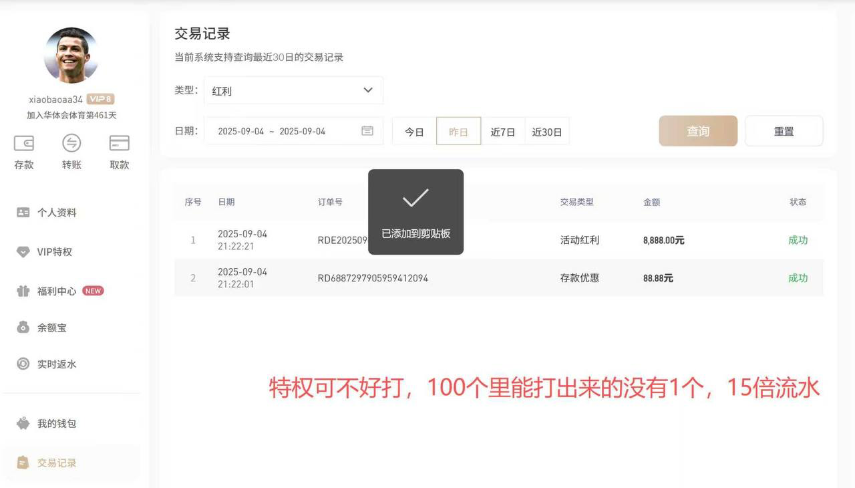The image size is (855, 488).
Task: Click the 取款 withdrawal icon
Action: point(119,151)
